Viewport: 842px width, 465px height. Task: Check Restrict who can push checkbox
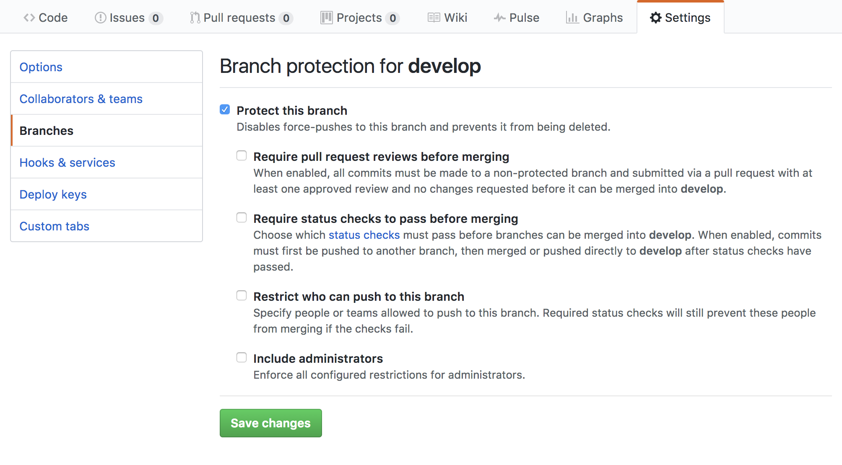click(x=242, y=296)
